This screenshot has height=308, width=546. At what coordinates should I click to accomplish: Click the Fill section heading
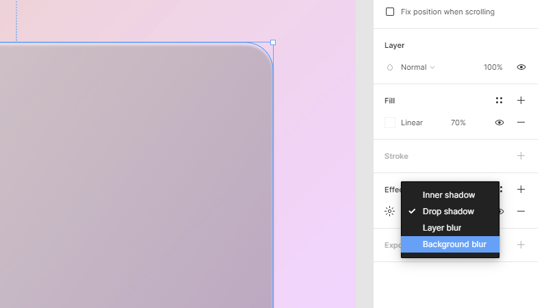(389, 101)
